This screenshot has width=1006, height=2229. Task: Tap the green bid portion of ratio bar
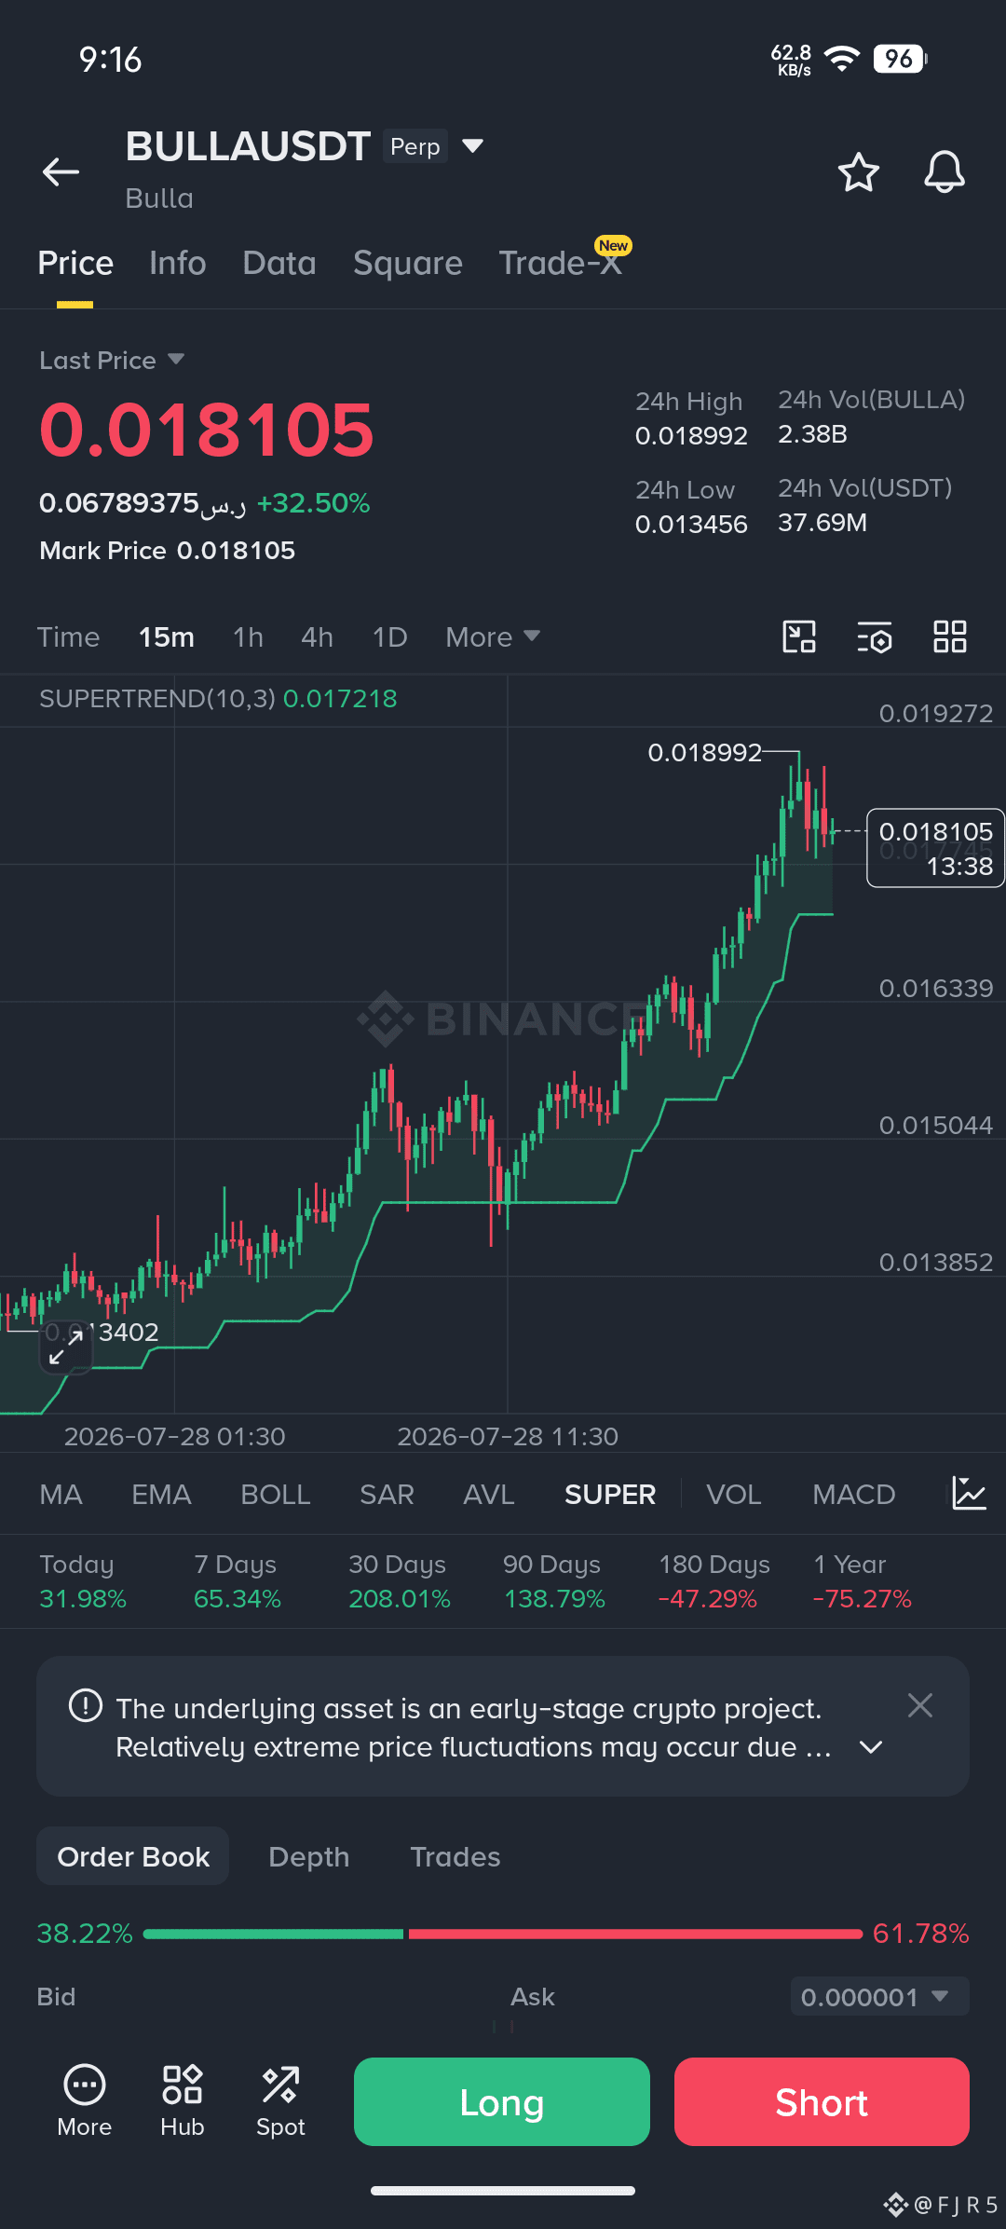274,1934
